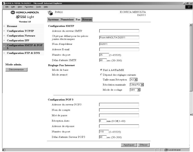Open the Tools menu
The image size is (193, 152).
[38, 7]
